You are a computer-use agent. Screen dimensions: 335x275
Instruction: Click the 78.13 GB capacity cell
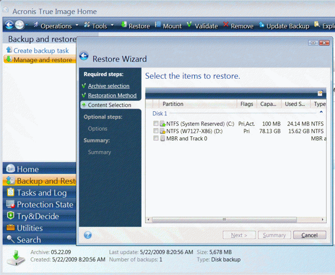[270, 131]
